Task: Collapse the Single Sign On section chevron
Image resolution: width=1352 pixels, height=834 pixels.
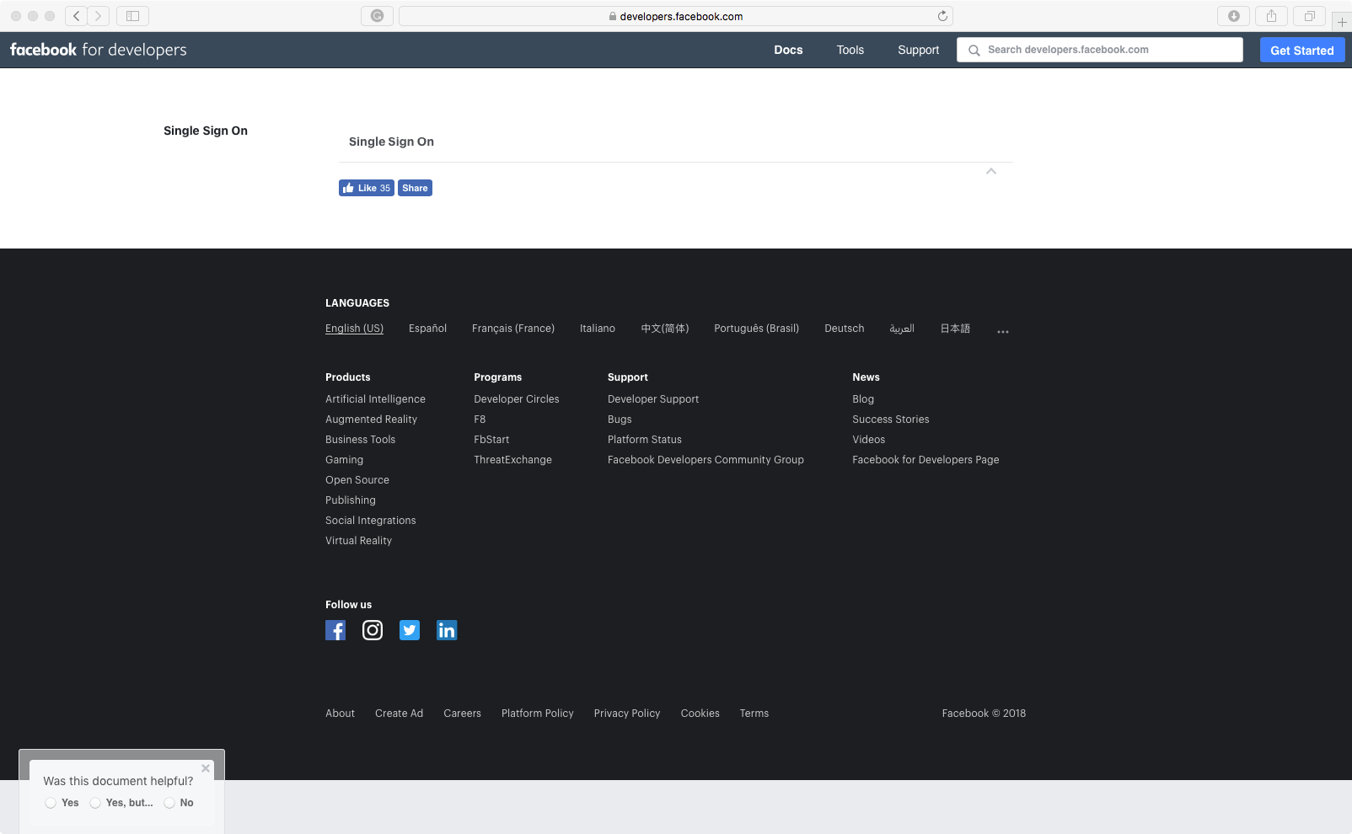Action: pos(991,171)
